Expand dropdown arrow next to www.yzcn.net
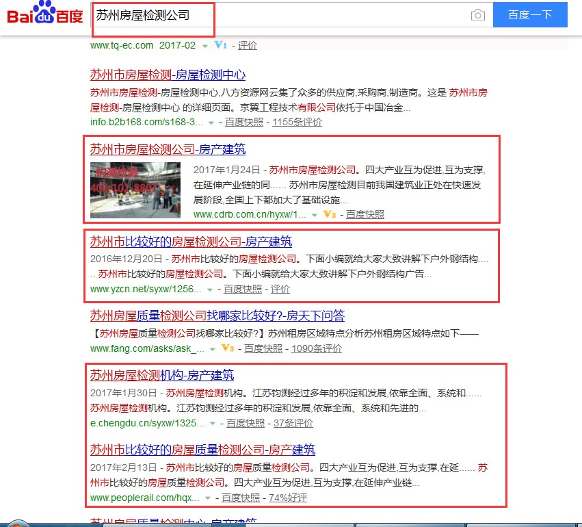Viewport: 582px width, 527px height. point(210,290)
